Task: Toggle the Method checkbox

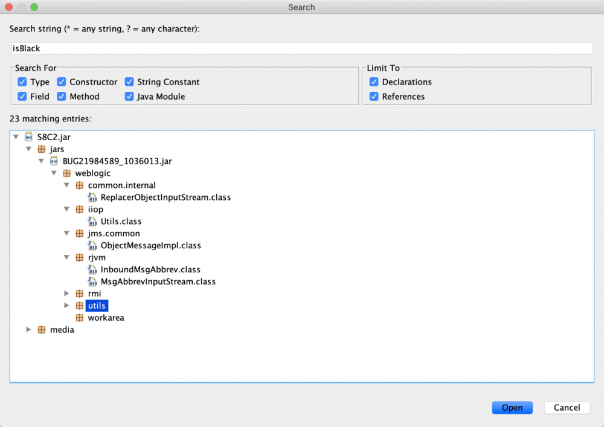Action: [61, 96]
